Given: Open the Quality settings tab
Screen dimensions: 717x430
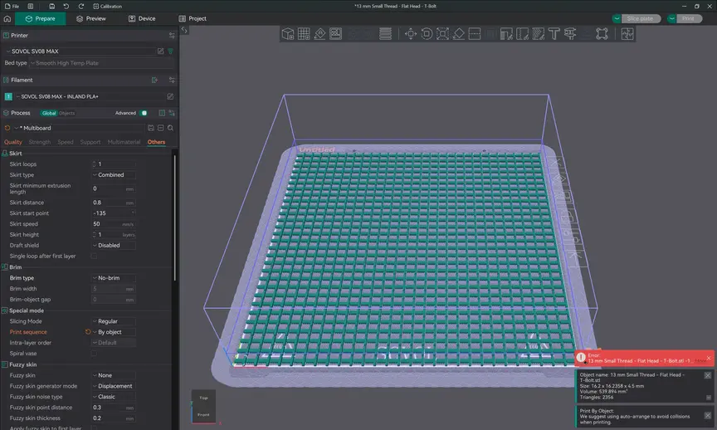Looking at the screenshot, I should point(13,142).
